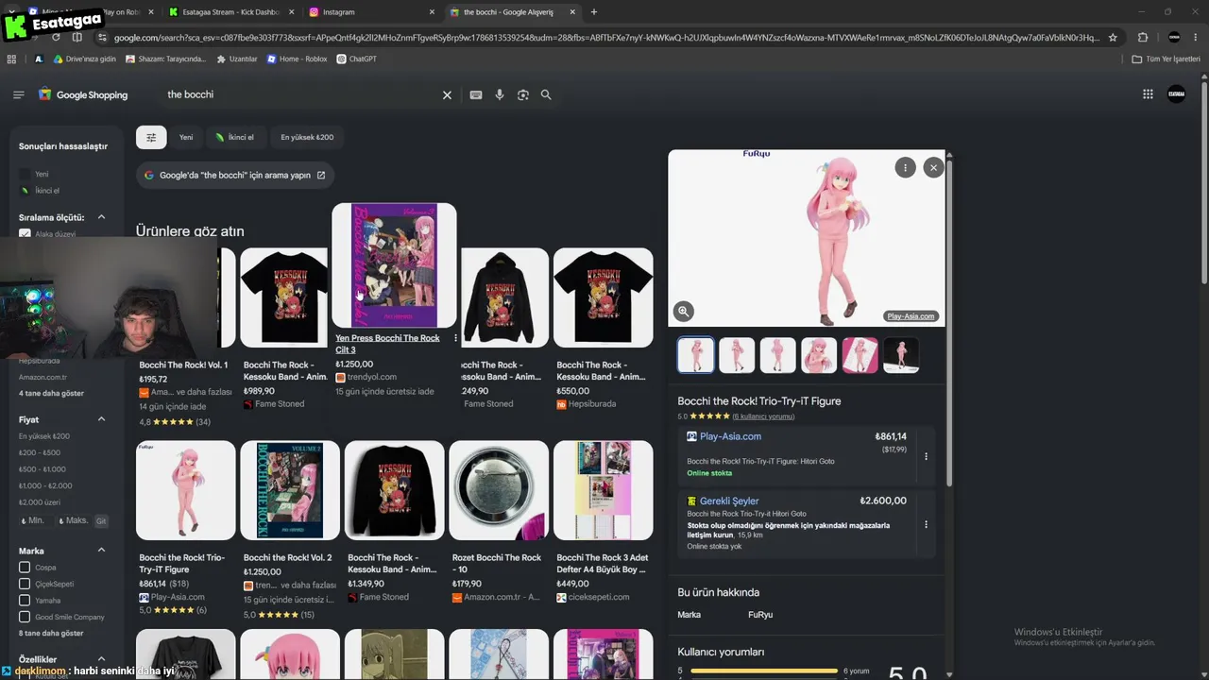View site information icon in address bar
The image size is (1209, 680).
pos(101,38)
